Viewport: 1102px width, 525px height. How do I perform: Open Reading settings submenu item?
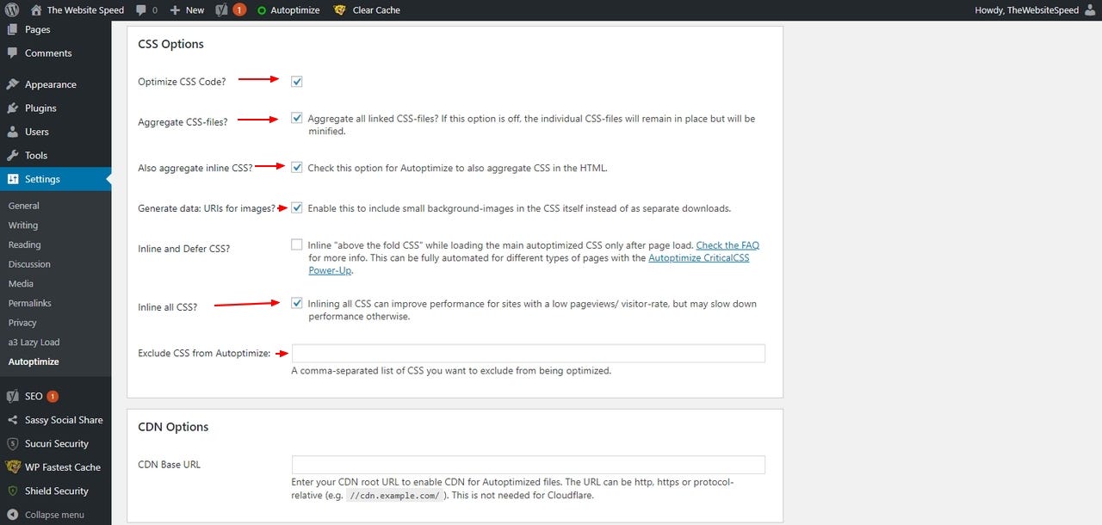click(x=25, y=245)
